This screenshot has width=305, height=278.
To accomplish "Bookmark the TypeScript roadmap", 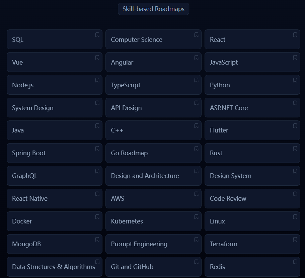I will point(196,80).
